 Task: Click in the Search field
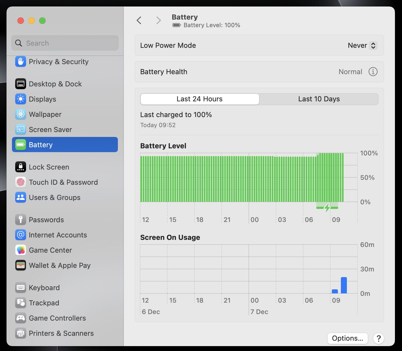click(65, 43)
